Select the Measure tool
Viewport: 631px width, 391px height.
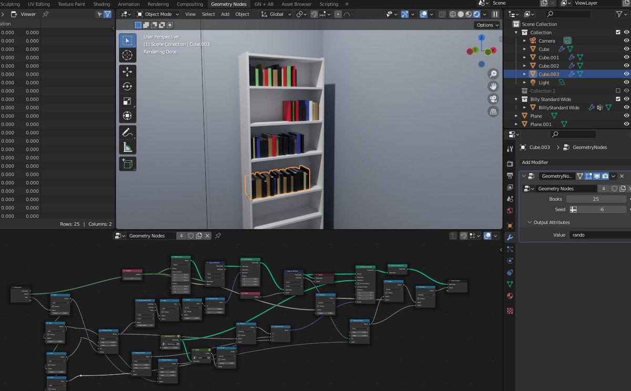pyautogui.click(x=127, y=147)
